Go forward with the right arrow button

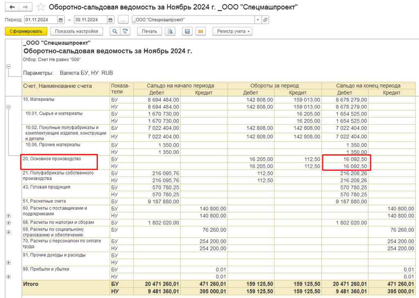click(25, 7)
